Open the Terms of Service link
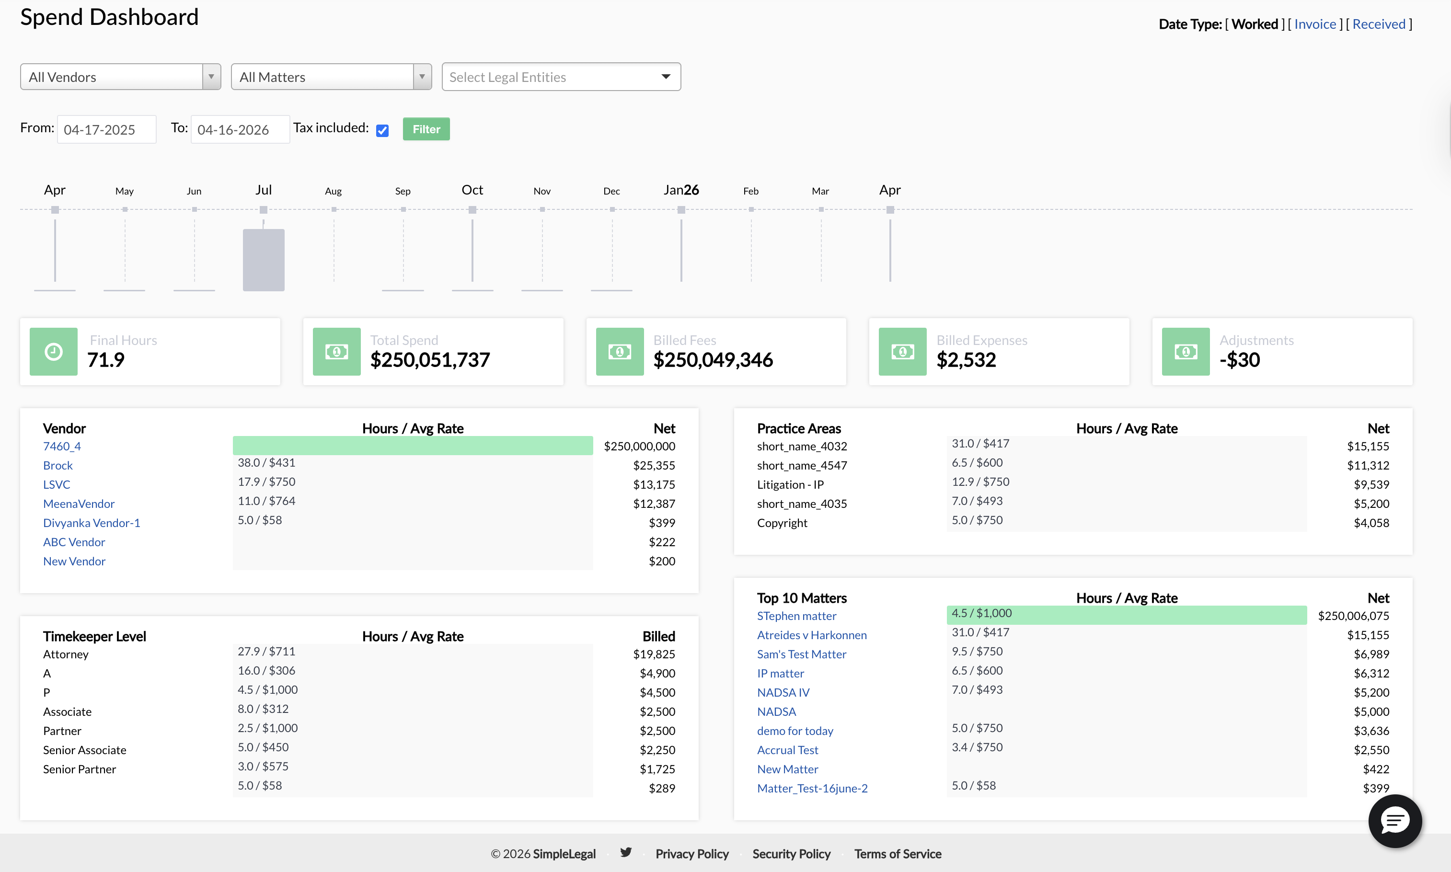The height and width of the screenshot is (872, 1451). [x=898, y=854]
